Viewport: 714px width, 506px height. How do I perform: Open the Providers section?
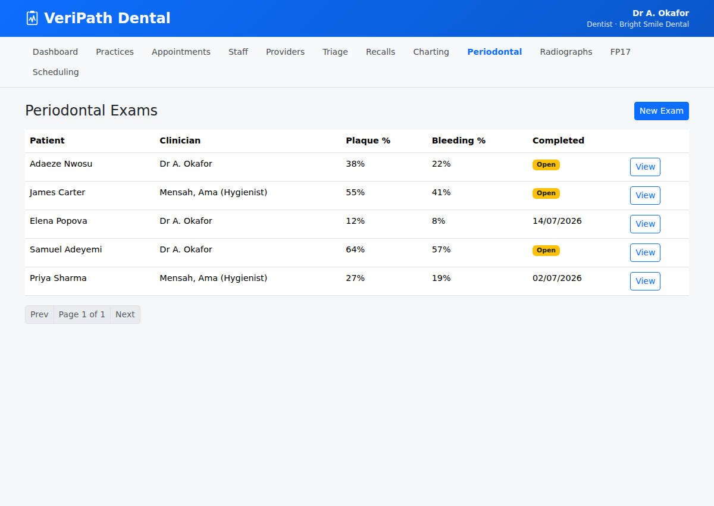click(285, 52)
